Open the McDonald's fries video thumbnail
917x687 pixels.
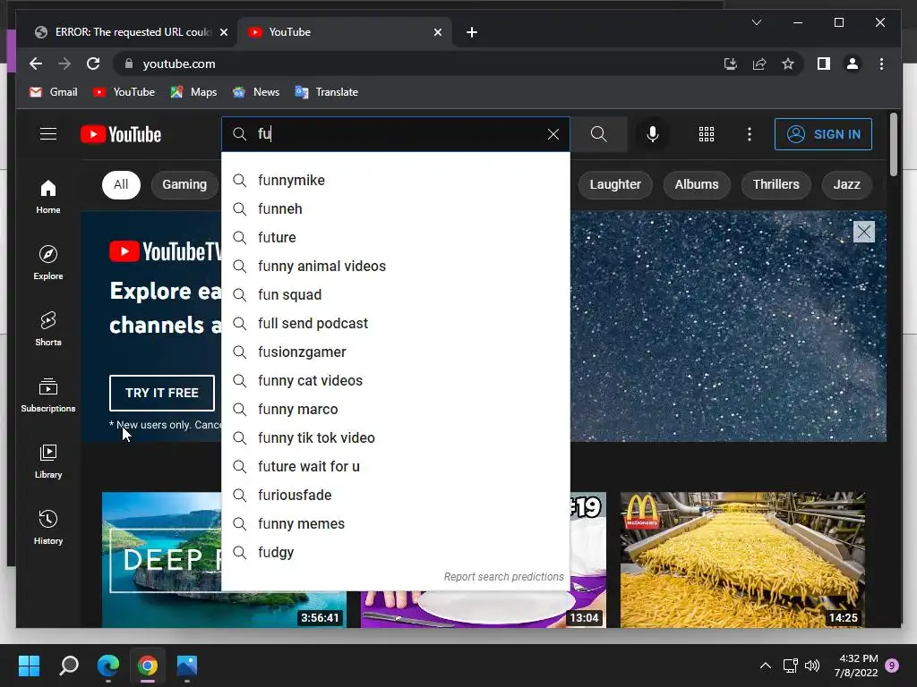[x=742, y=560]
